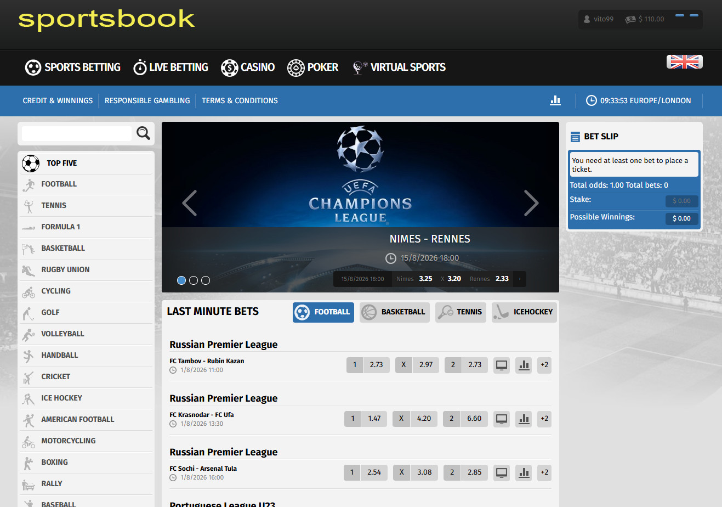Select Volleyball in sports sidebar
The height and width of the screenshot is (507, 722).
click(86, 334)
